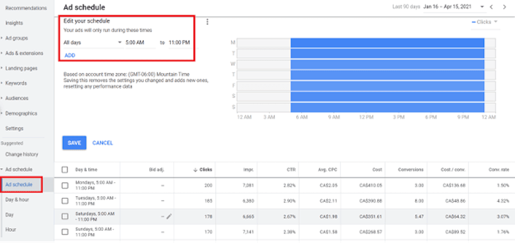Image resolution: width=515 pixels, height=243 pixels.
Task: Open Recommendations in the sidebar
Action: pos(26,8)
